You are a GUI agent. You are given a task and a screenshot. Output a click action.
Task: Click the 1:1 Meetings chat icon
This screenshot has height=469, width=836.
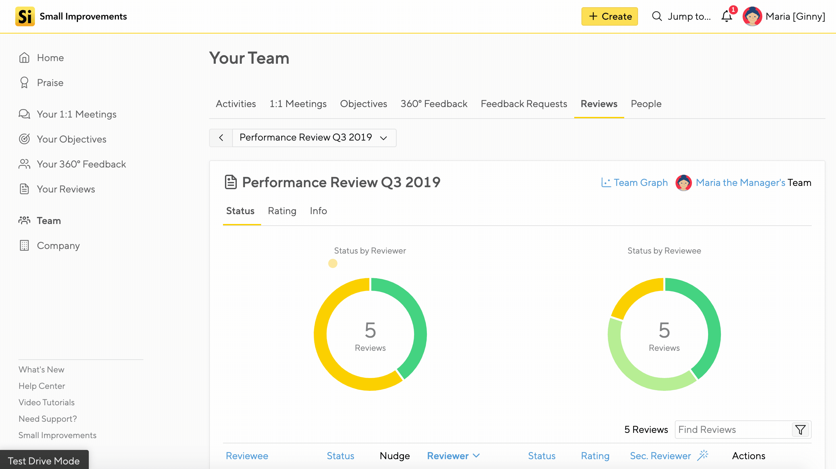tap(24, 114)
